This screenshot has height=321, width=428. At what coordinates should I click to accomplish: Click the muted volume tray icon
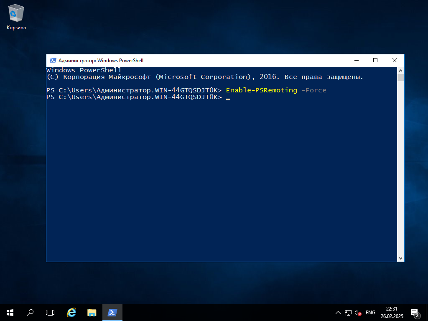tap(358, 313)
